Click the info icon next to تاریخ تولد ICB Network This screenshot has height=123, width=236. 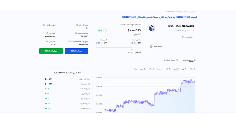pyautogui.click(x=69, y=41)
